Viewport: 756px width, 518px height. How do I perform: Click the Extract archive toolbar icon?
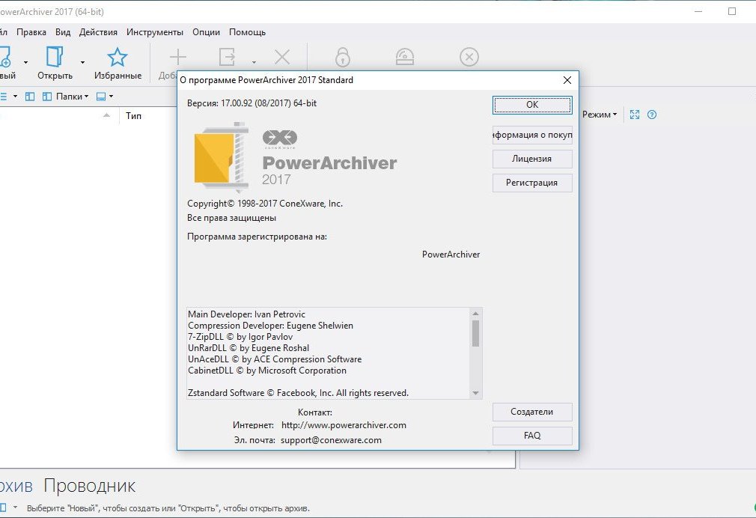click(227, 57)
